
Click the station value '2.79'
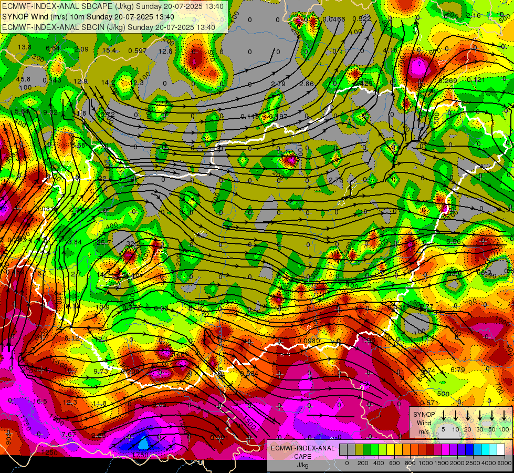pos(278,84)
